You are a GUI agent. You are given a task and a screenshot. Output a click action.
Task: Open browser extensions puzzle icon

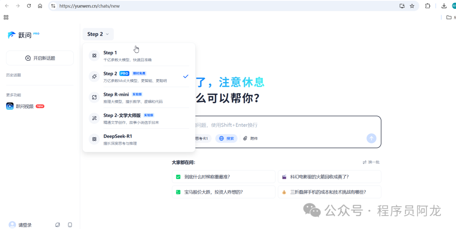click(427, 6)
